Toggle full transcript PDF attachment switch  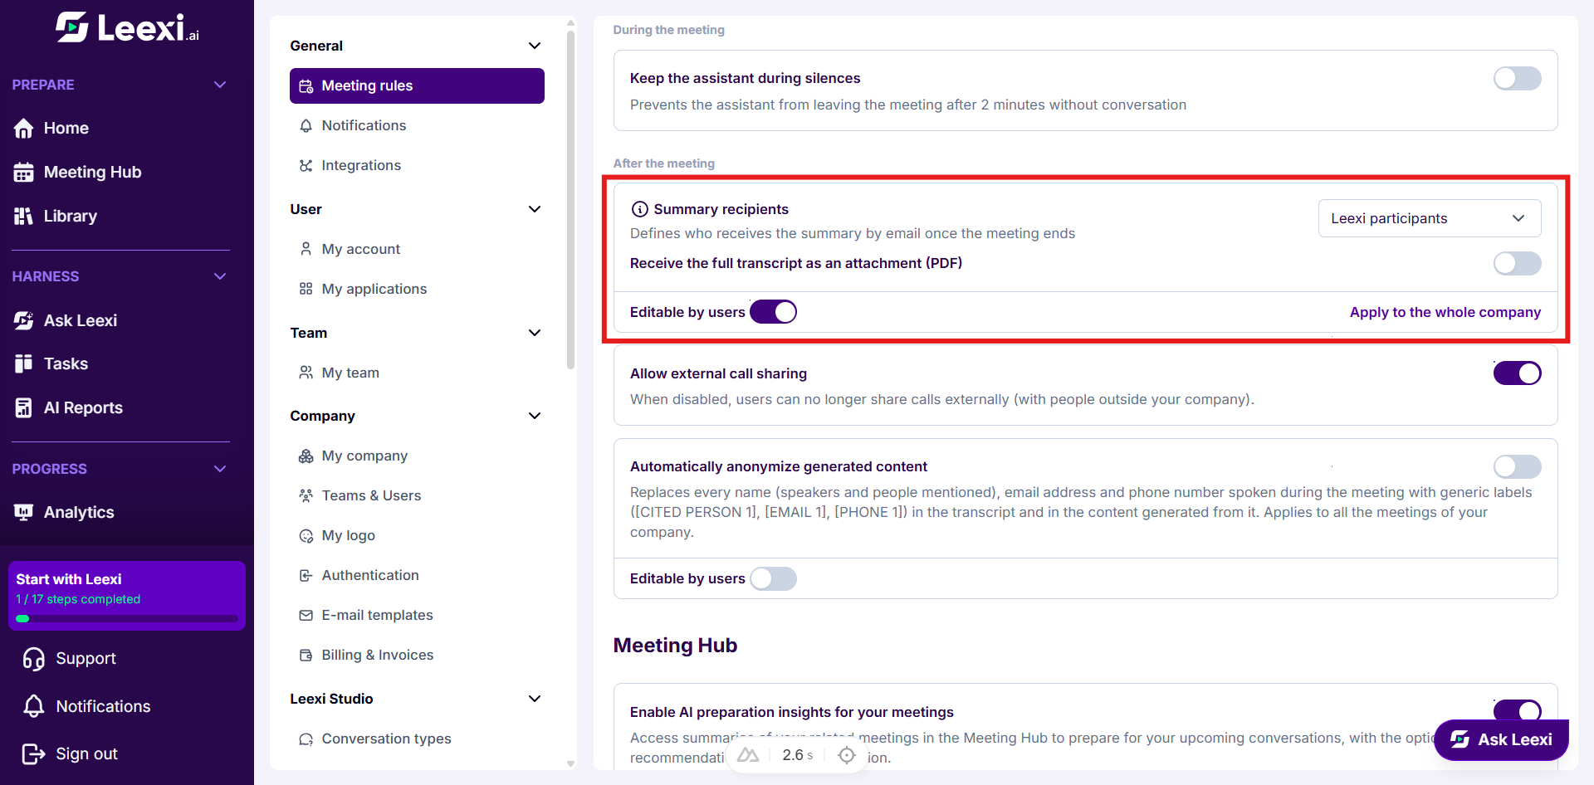click(1517, 264)
